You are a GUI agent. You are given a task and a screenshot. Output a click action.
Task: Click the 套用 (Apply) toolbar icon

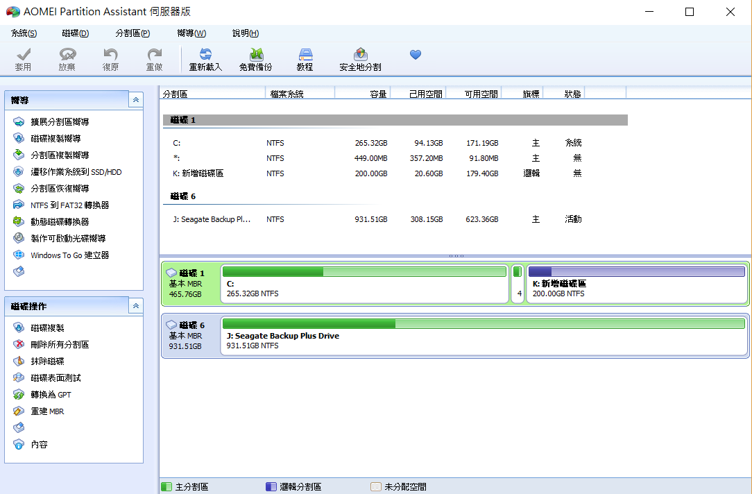tap(22, 60)
